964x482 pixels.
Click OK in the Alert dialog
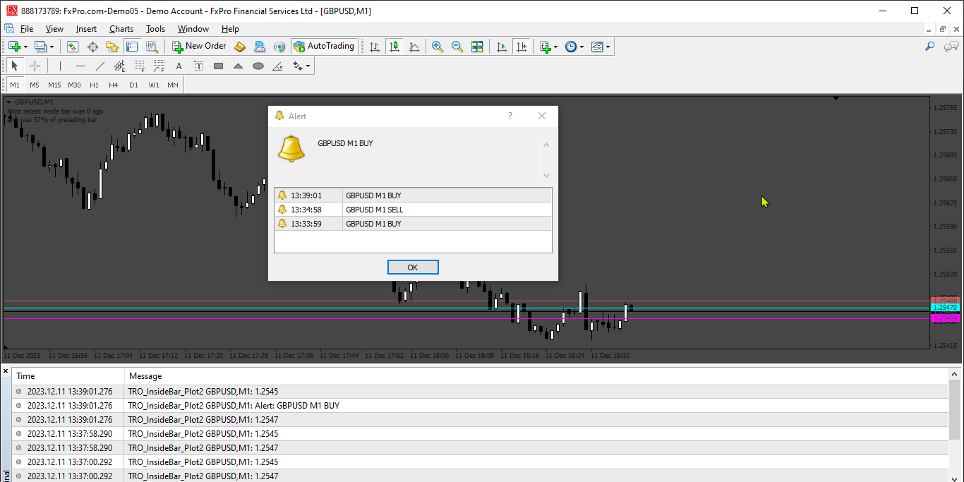[x=413, y=267]
